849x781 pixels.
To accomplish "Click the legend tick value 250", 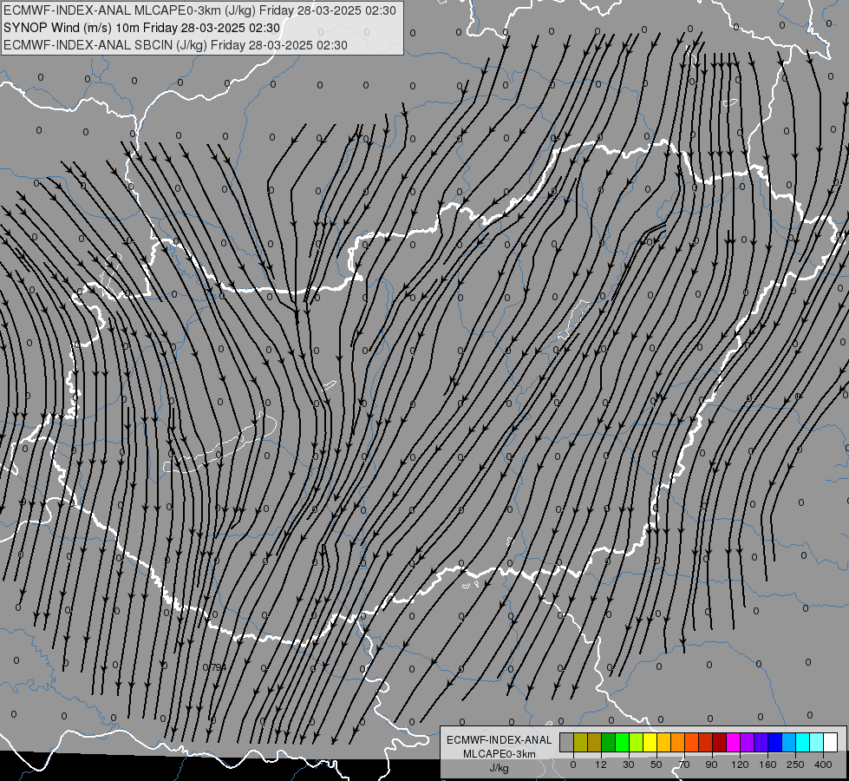I will coord(795,765).
